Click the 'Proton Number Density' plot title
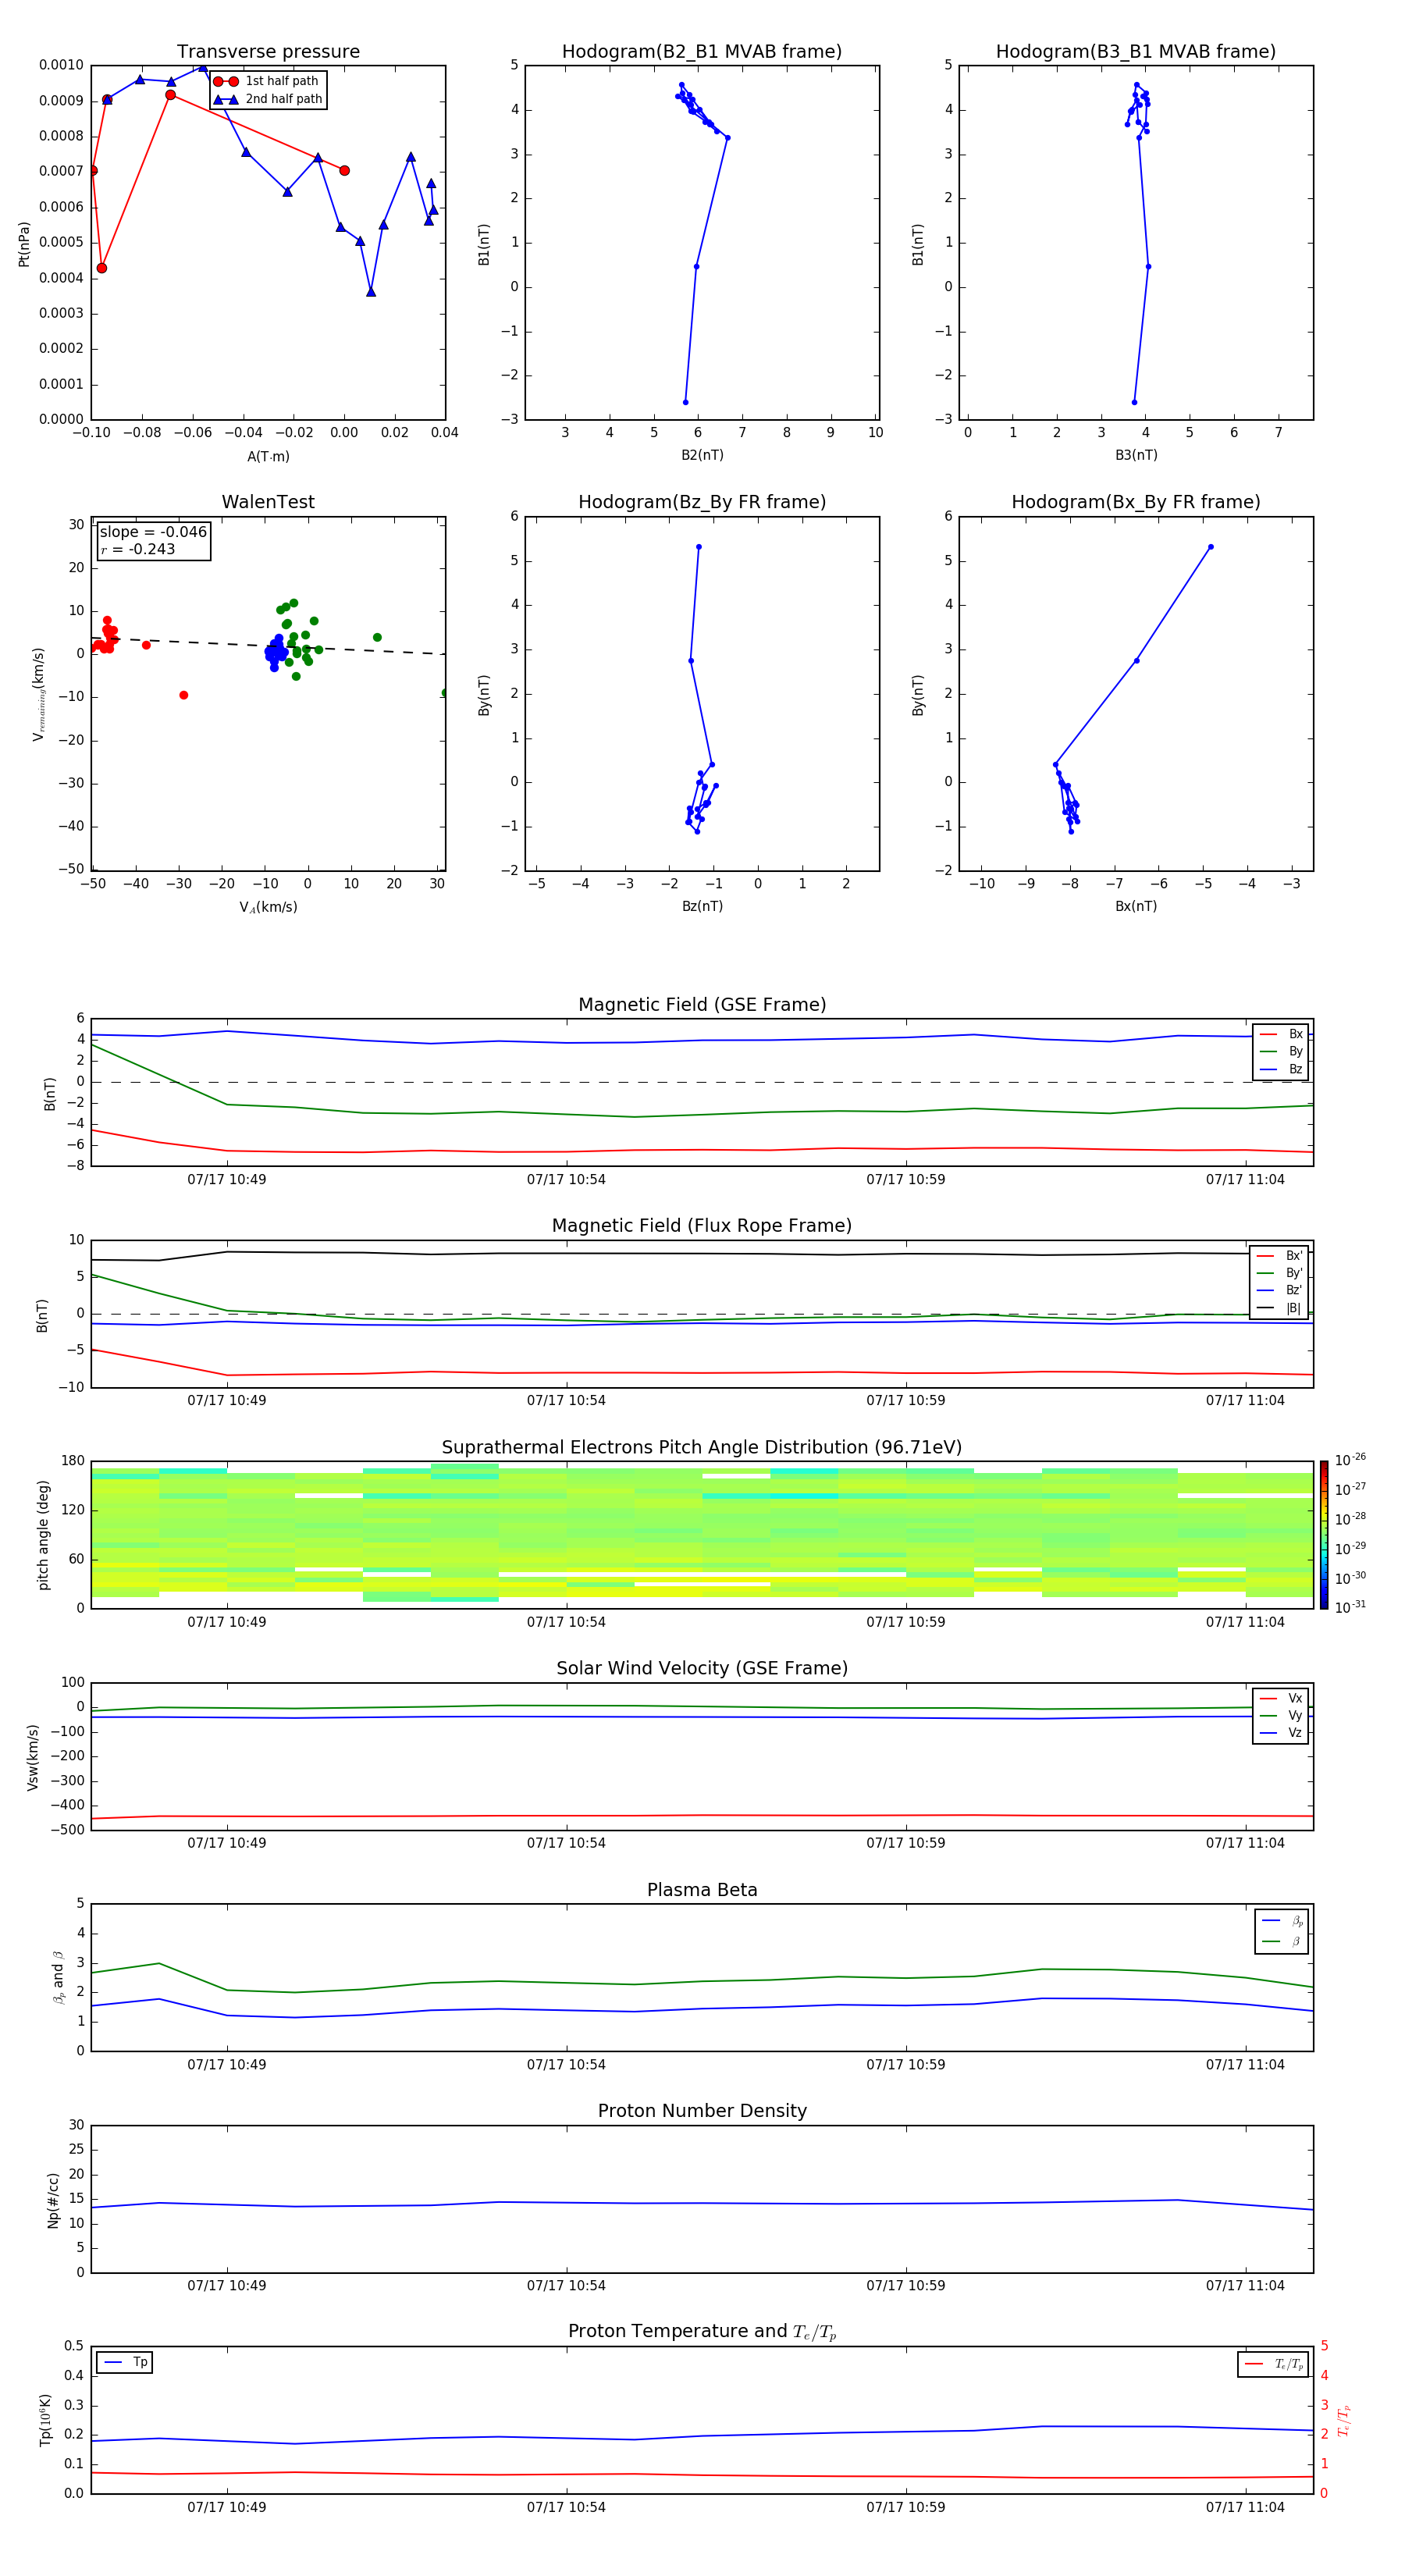This screenshot has height=2576, width=1405. [702, 2111]
